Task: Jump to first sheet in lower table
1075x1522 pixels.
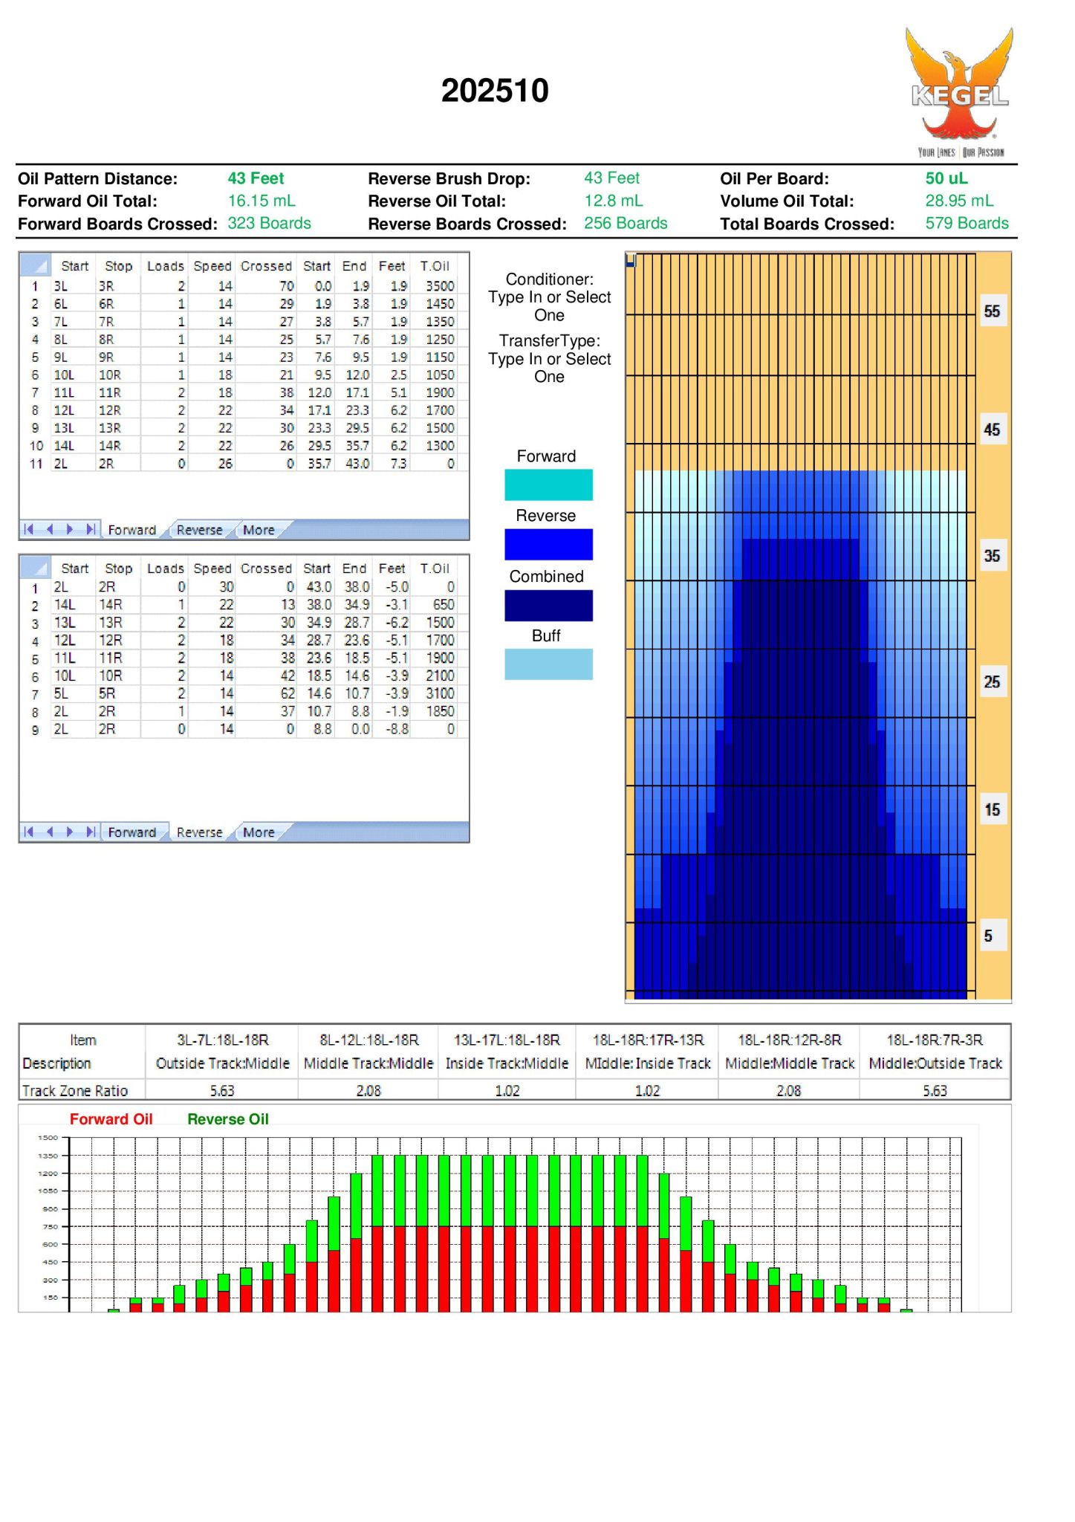Action: coord(29,832)
